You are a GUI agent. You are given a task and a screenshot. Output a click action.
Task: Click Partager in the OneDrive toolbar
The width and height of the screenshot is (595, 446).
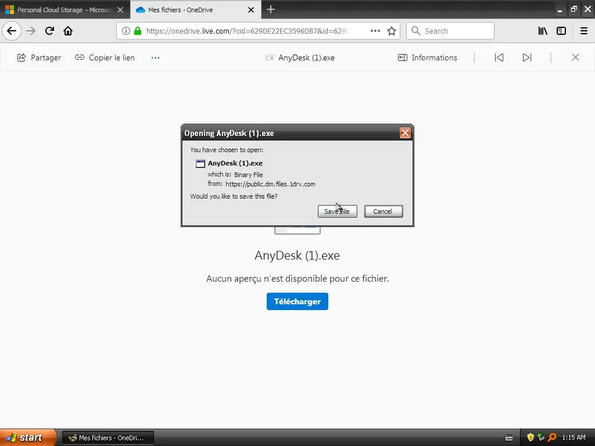pyautogui.click(x=39, y=57)
